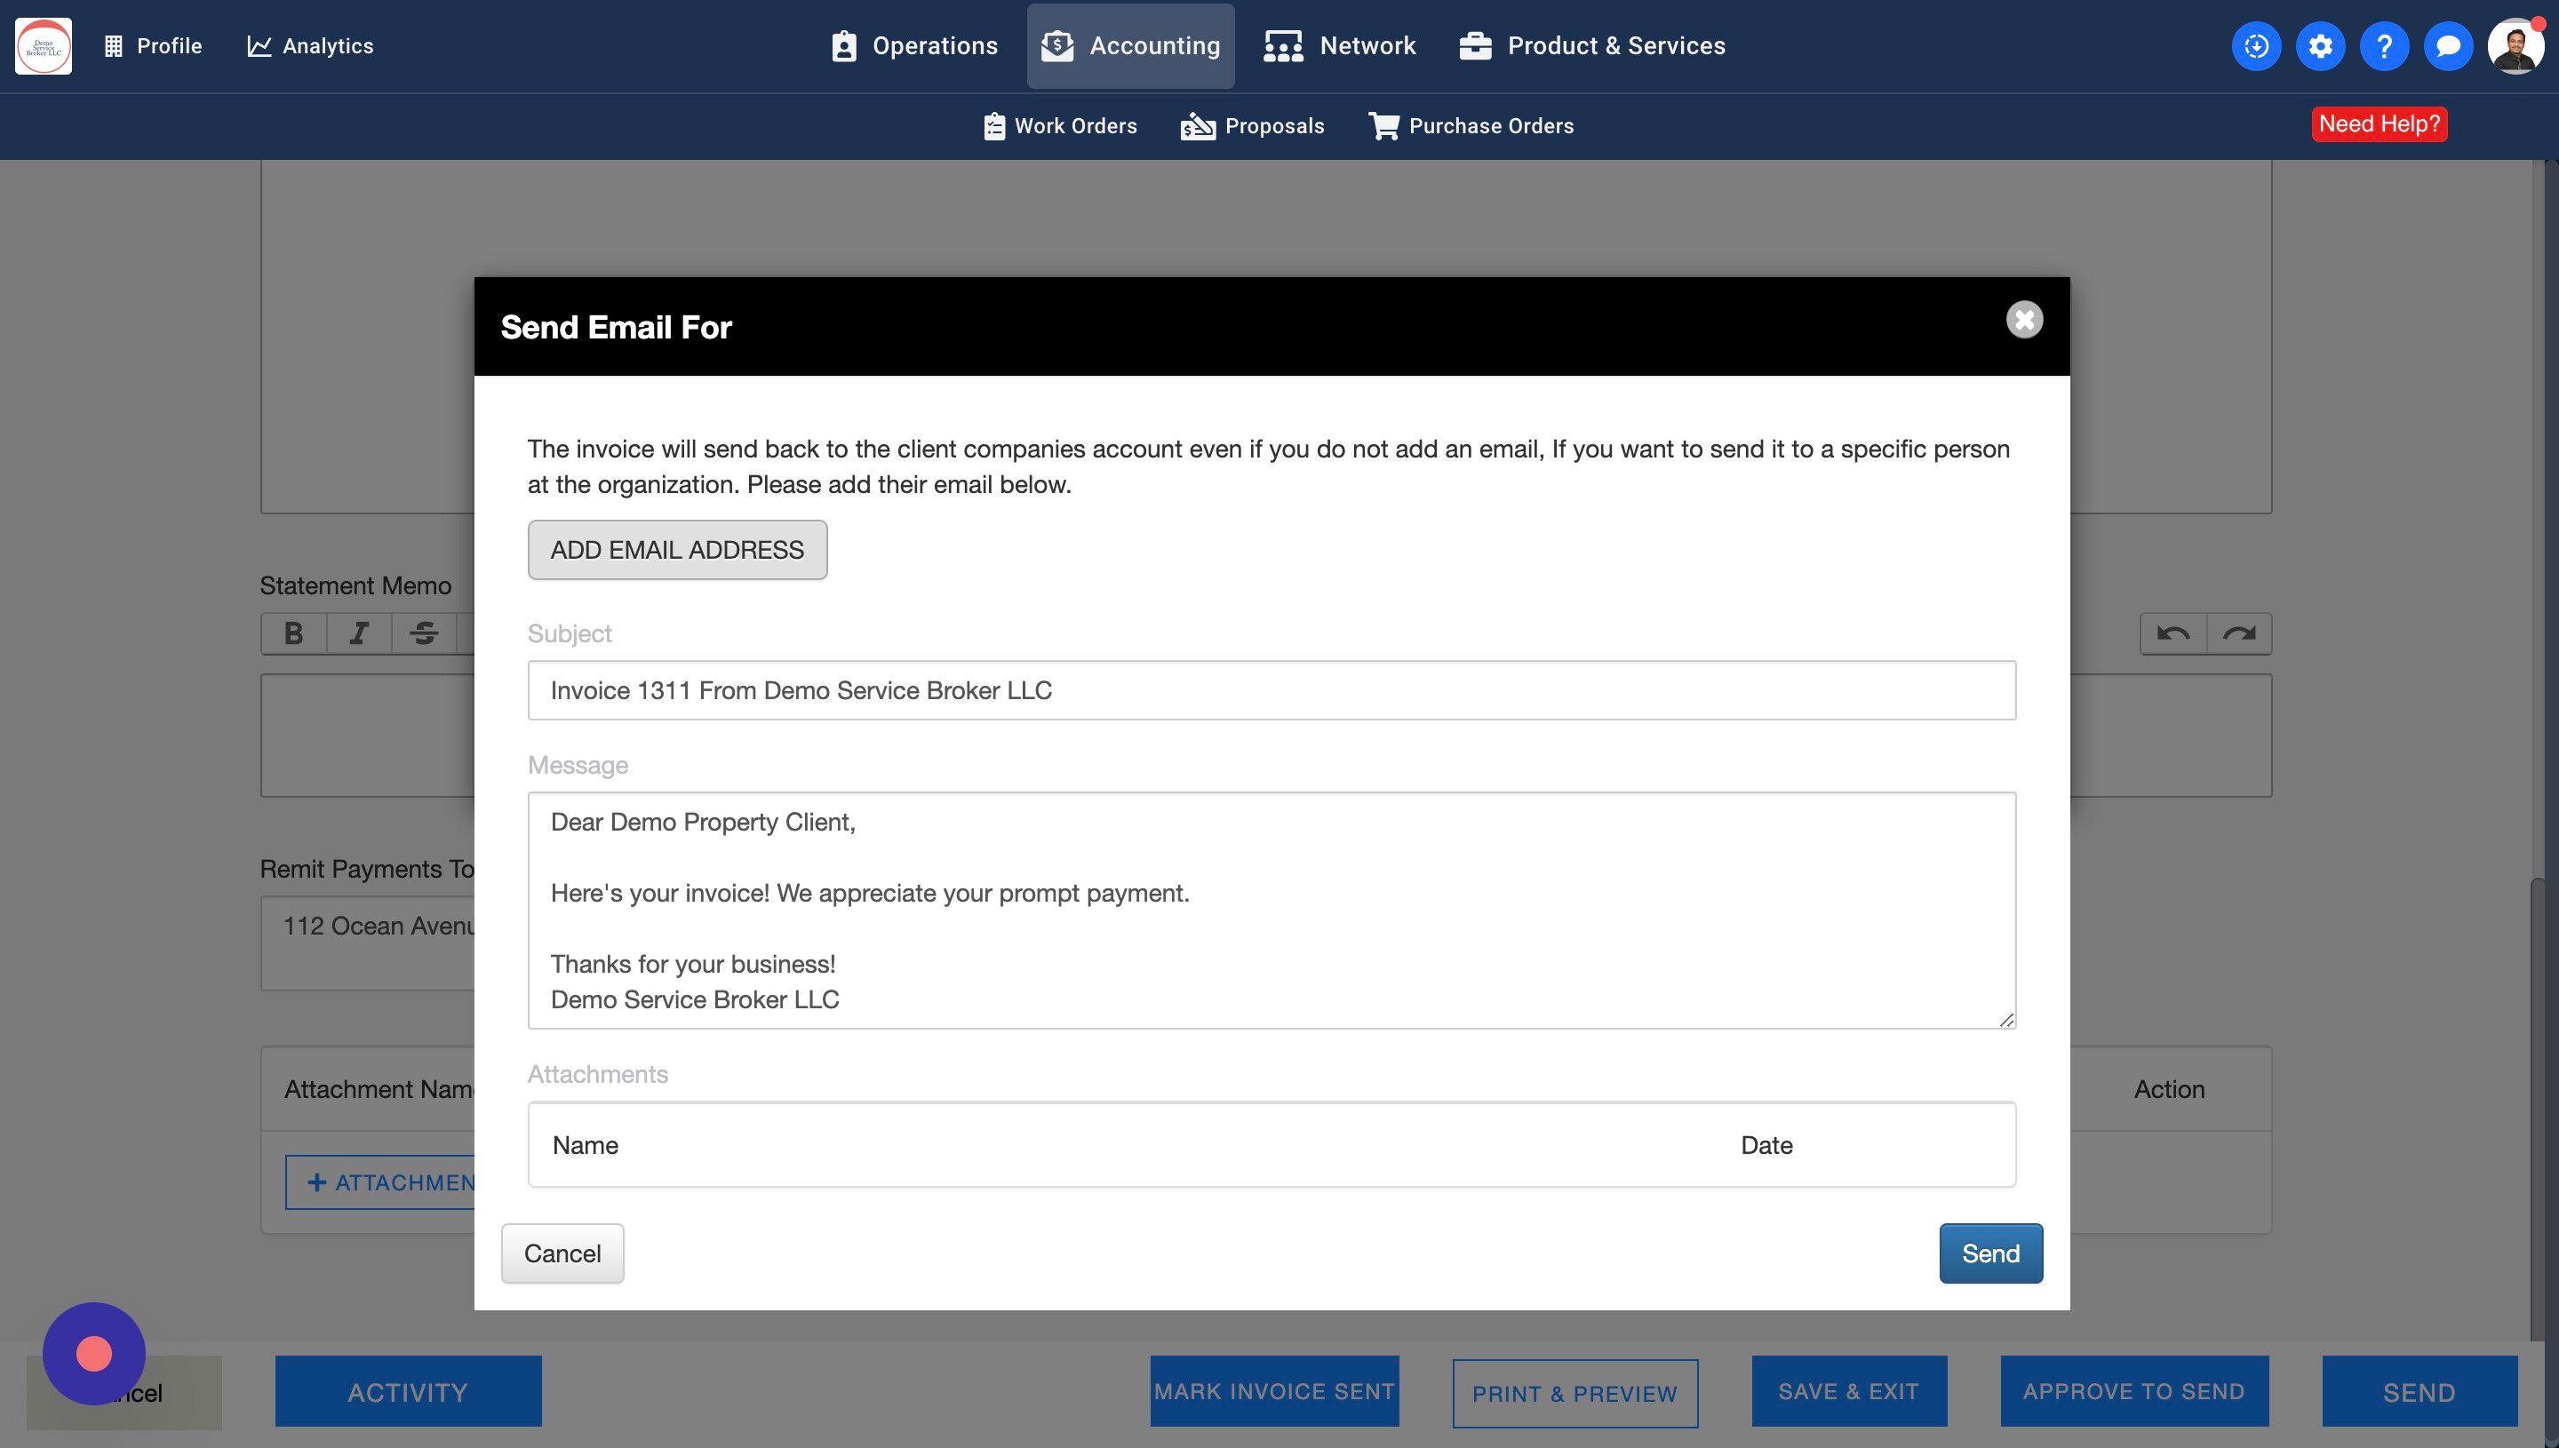The image size is (2559, 1448).
Task: Click the undo arrow in memo toolbar
Action: pyautogui.click(x=2173, y=633)
